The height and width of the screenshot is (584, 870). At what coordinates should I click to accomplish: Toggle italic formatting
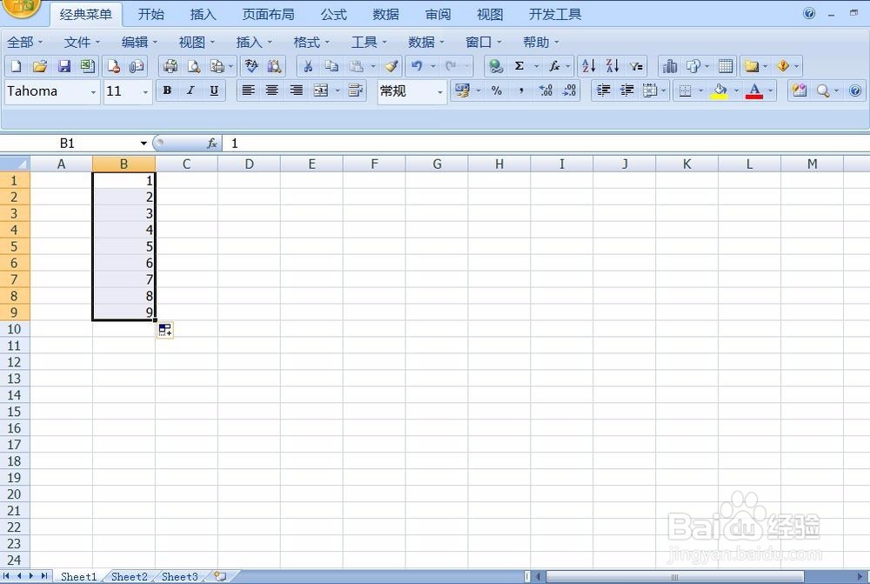click(191, 91)
